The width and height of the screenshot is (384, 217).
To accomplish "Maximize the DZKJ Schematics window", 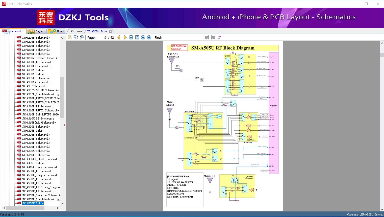I will [x=366, y=4].
